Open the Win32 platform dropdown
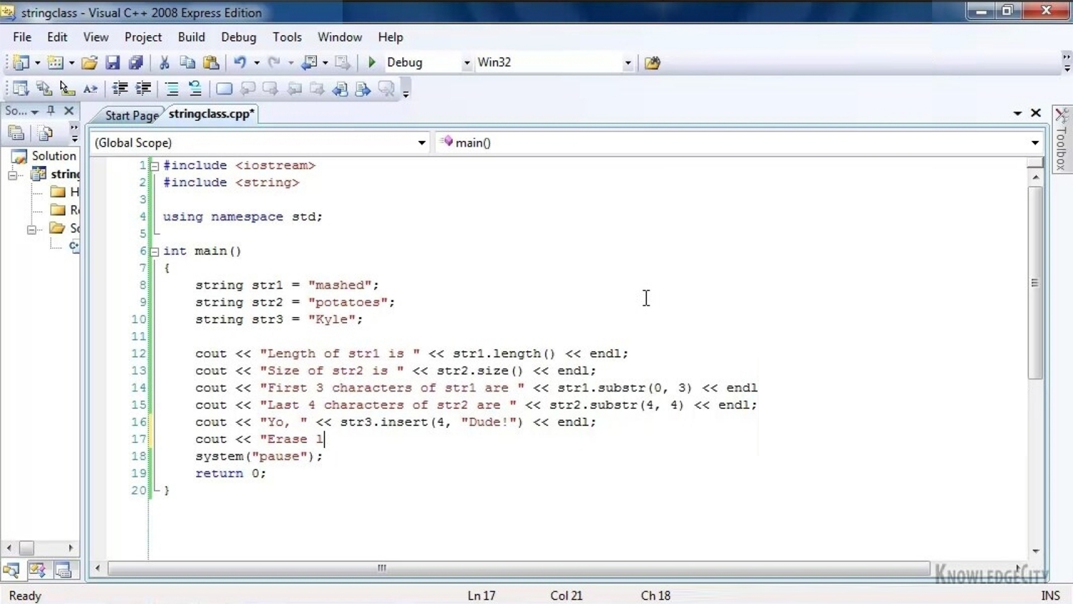The width and height of the screenshot is (1073, 604). [x=628, y=63]
